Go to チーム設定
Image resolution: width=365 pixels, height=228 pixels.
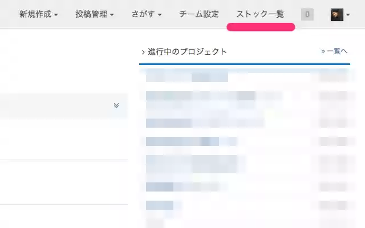[198, 14]
